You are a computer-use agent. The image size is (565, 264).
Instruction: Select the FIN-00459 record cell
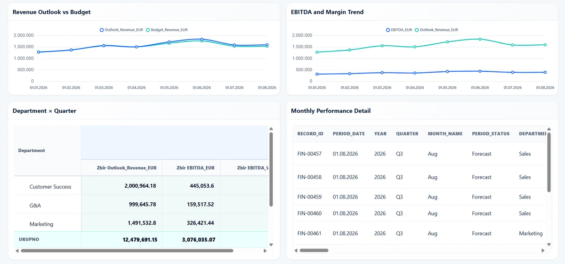(x=309, y=197)
